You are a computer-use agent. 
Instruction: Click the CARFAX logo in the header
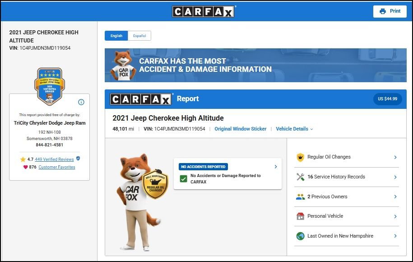coord(203,12)
